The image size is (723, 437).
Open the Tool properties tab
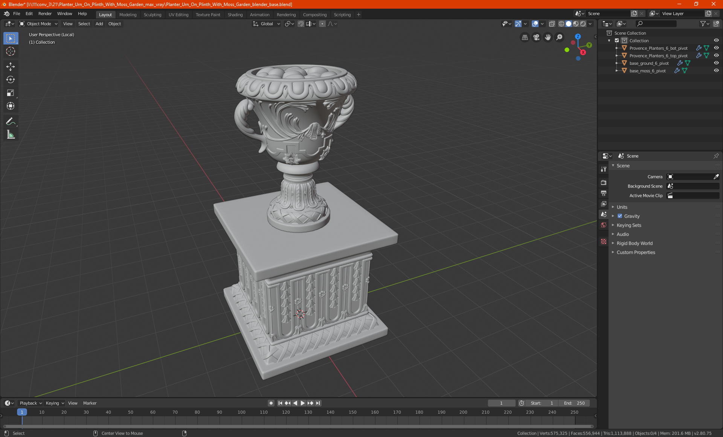coord(604,169)
